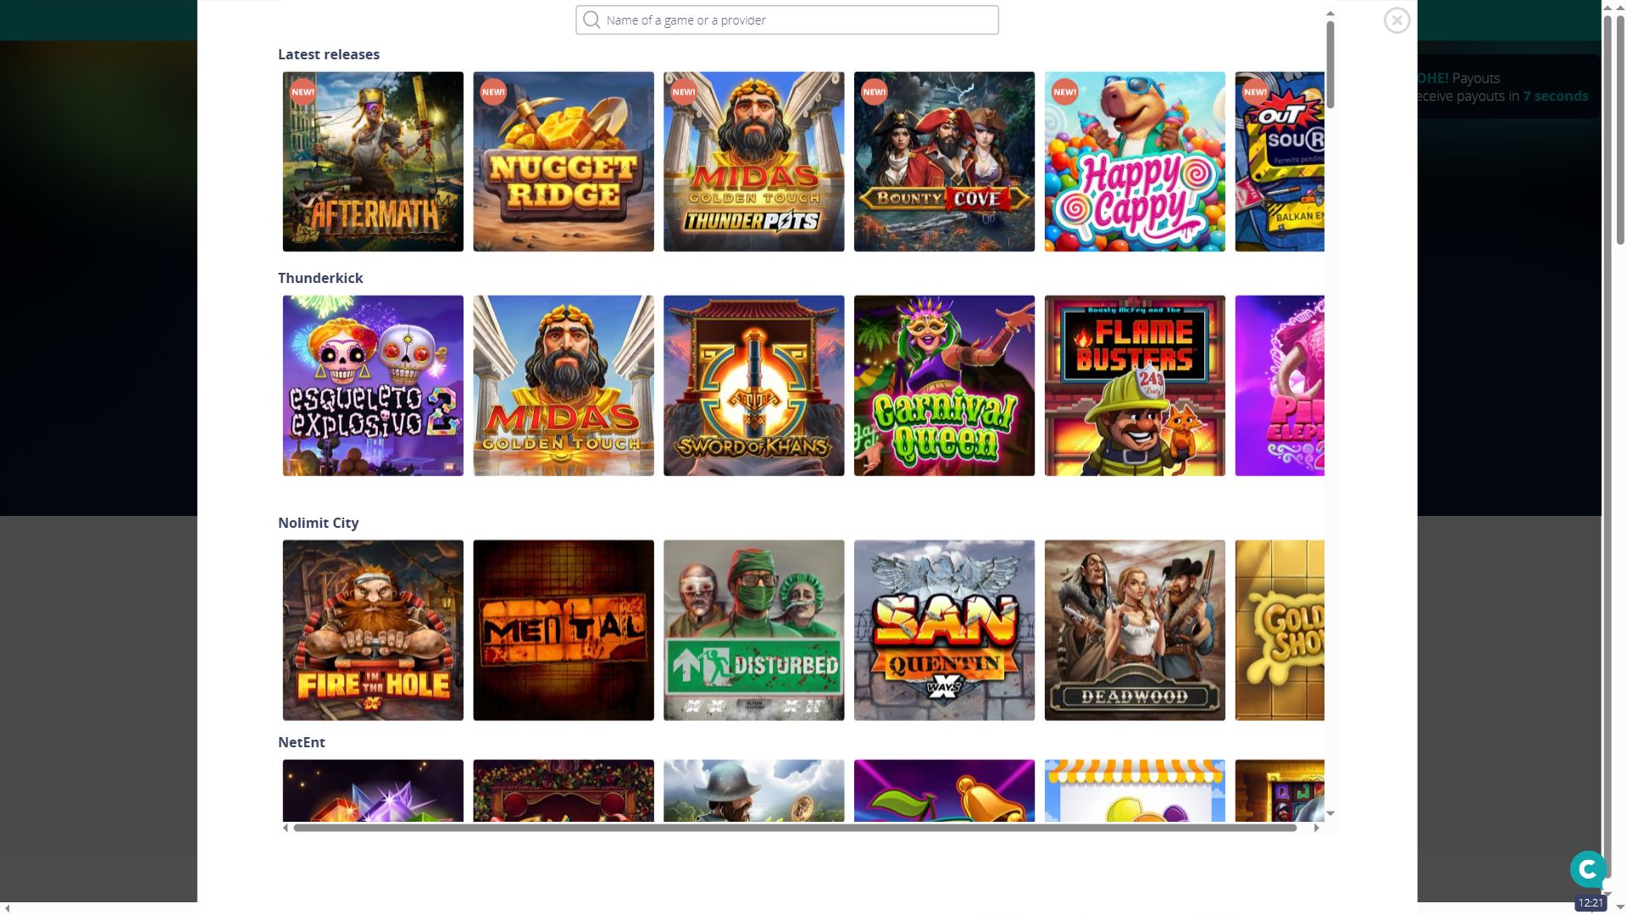Click the magnifier search icon
This screenshot has width=1627, height=915.
coord(591,20)
